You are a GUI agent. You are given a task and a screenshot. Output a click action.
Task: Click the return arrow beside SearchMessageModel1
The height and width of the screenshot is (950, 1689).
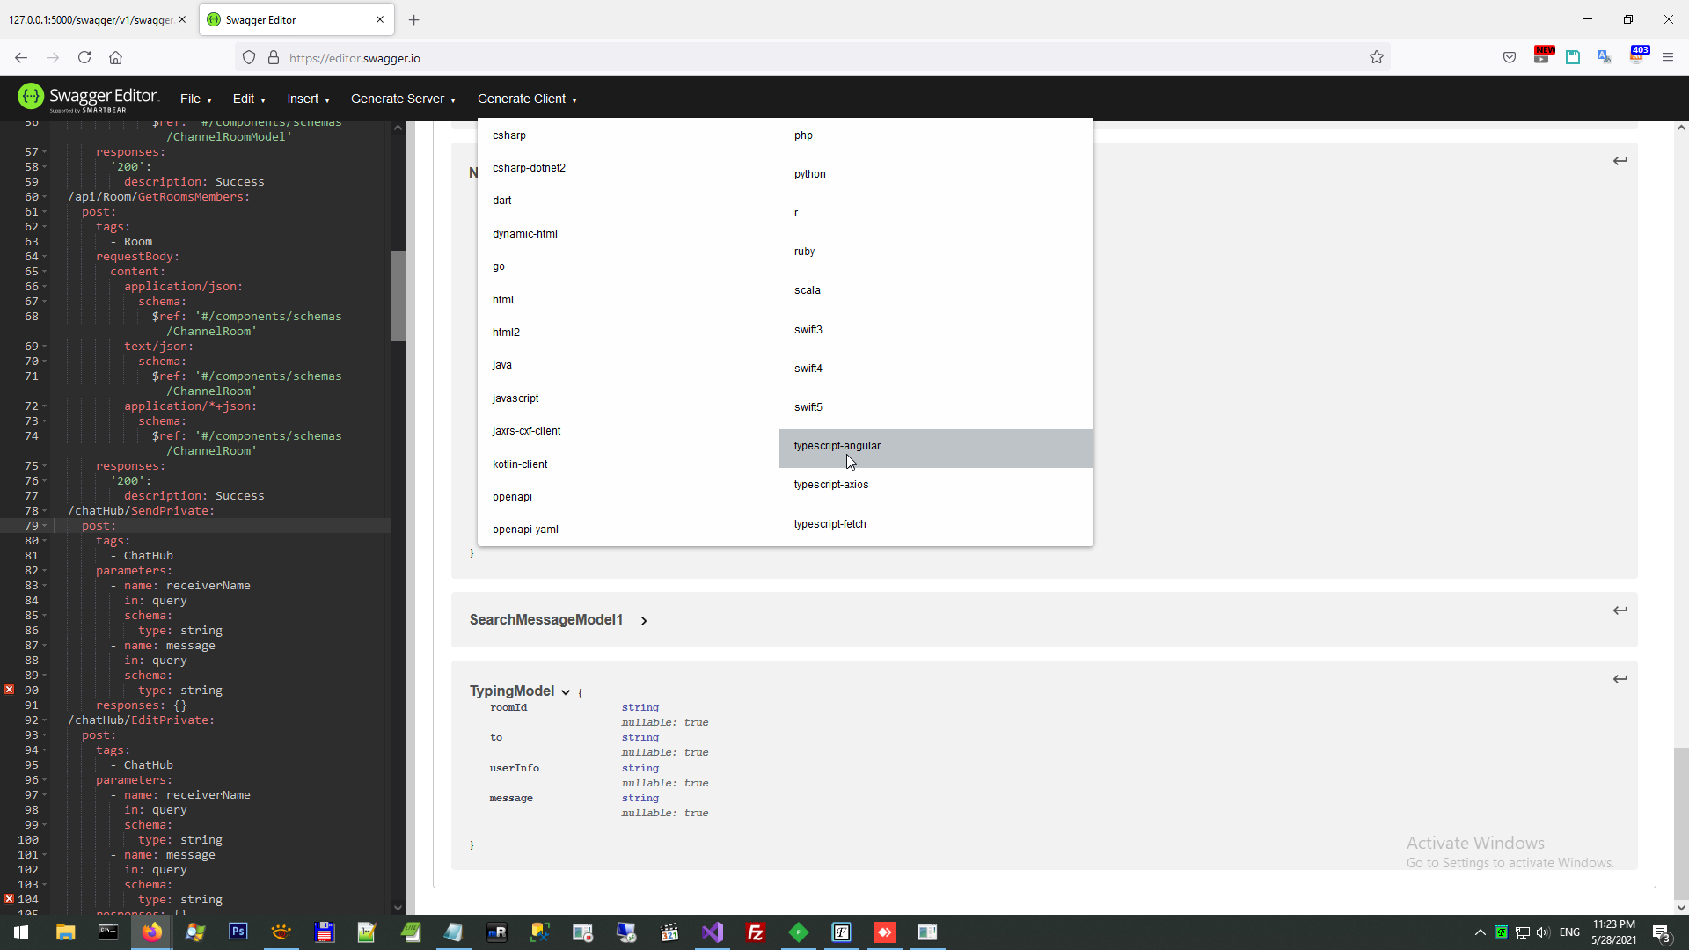(x=1621, y=610)
